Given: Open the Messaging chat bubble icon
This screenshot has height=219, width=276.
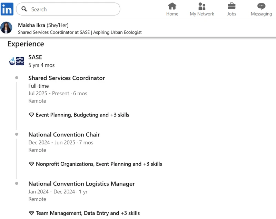Looking at the screenshot, I should coord(261,6).
